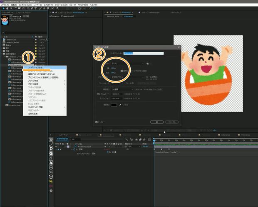This screenshot has width=258, height=207.
Task: Close the コンポジション設定 dialog
Action: click(179, 47)
